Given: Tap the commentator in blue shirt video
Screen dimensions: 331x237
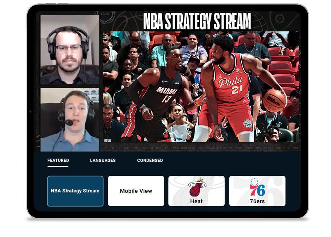Looking at the screenshot, I should click(70, 120).
